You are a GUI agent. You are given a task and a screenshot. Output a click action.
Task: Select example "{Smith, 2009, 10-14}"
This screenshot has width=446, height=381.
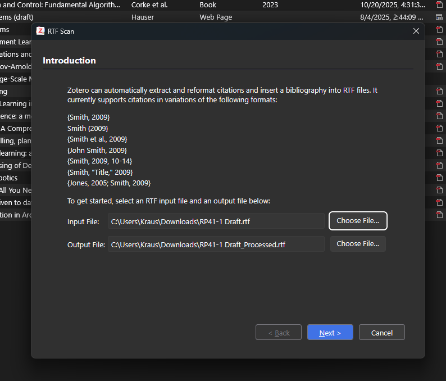coord(99,161)
